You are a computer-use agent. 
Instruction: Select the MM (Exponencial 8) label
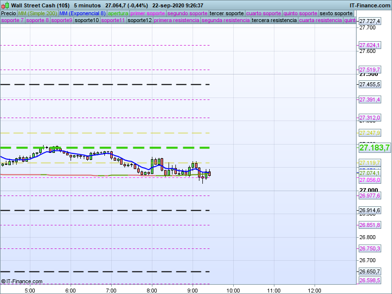click(82, 13)
